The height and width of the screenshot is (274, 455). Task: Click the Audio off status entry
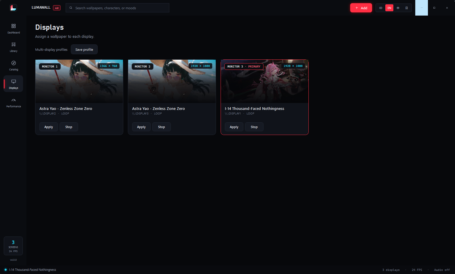pos(442,270)
